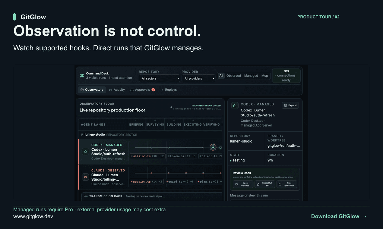Click the guard.ts +42 −8 file chip
Screen dimensions: 383x229
point(180,182)
